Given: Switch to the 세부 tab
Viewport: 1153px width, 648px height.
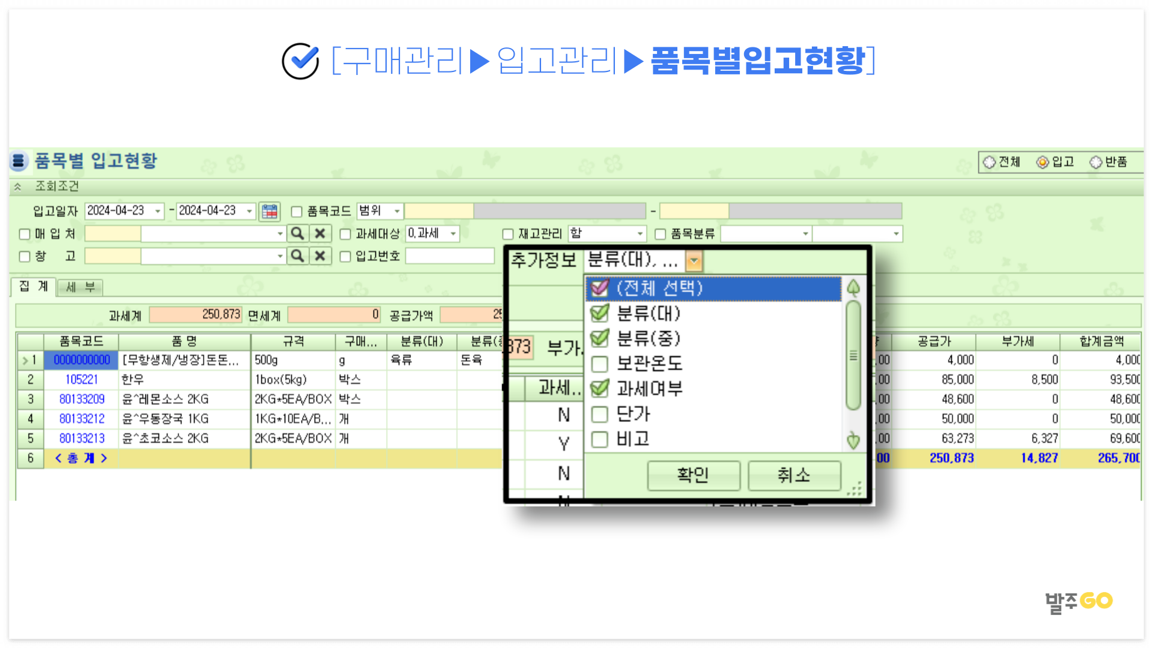Looking at the screenshot, I should (x=80, y=287).
